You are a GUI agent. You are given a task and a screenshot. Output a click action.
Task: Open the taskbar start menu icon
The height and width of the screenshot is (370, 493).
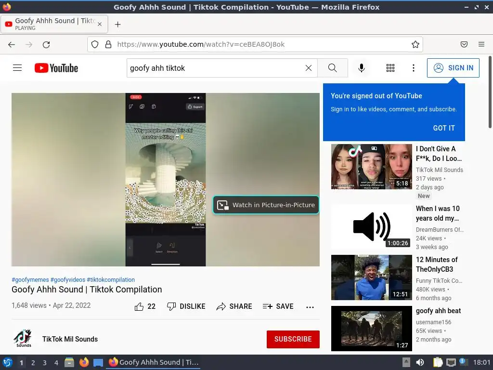[8, 362]
